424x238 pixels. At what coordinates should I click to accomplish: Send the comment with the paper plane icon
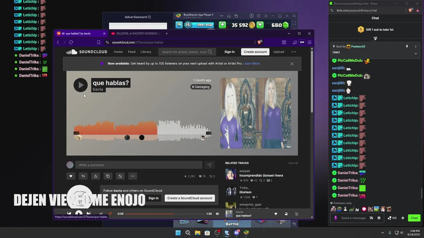(x=209, y=165)
